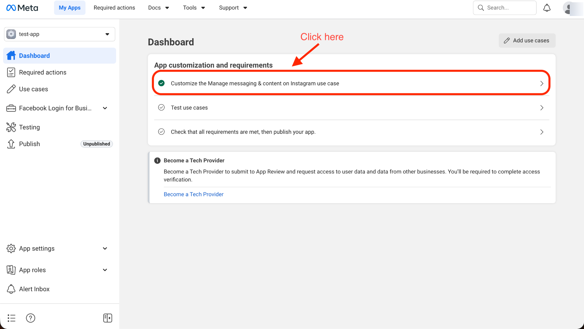Screen dimensions: 584x329
Task: Click the Become a Tech Provider bold title
Action: coord(194,161)
